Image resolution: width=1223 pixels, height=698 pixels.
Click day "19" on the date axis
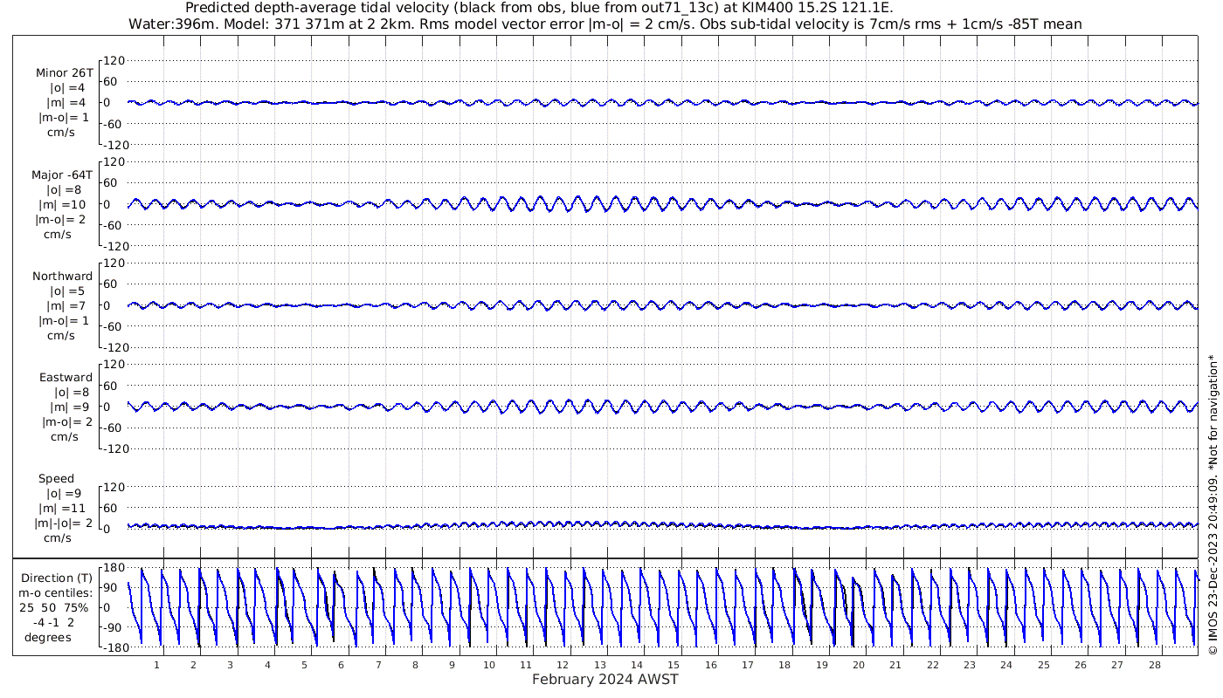pyautogui.click(x=822, y=665)
